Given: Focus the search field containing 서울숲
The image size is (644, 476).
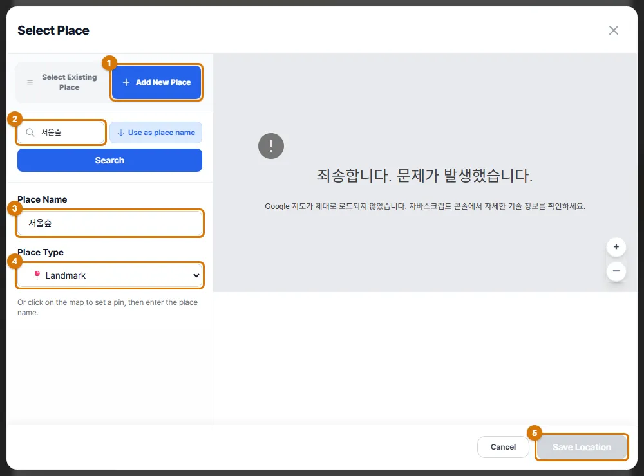Looking at the screenshot, I should [x=61, y=133].
